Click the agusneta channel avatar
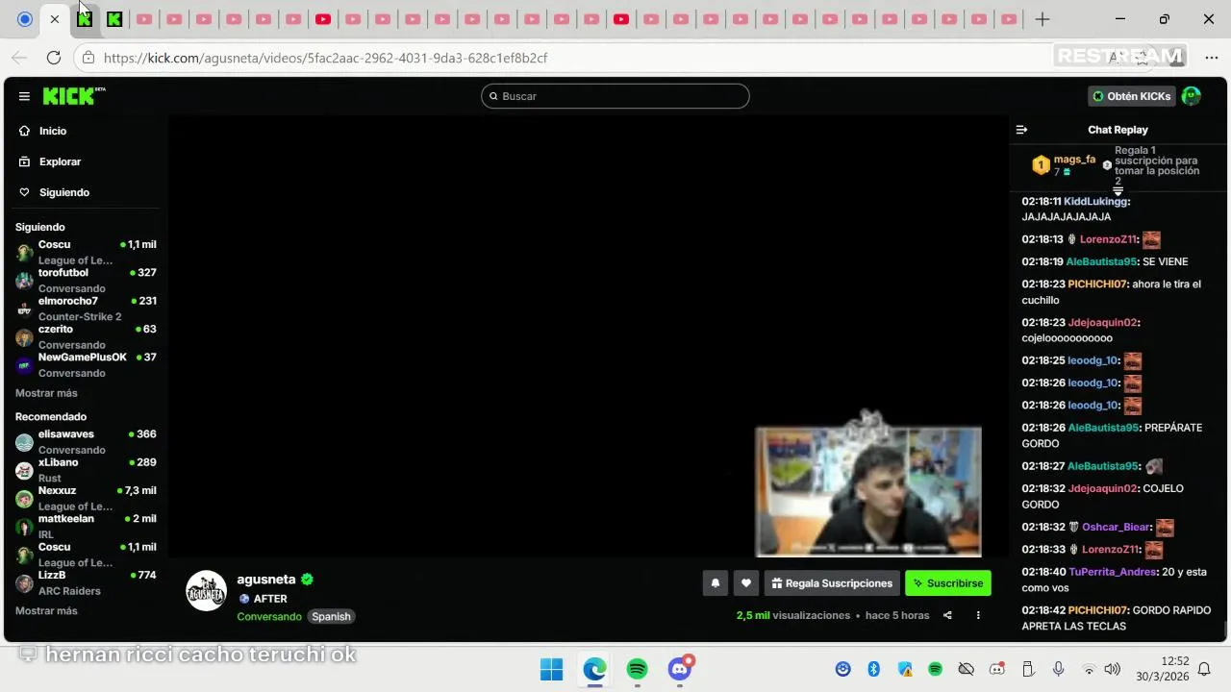1231x692 pixels. coord(206,591)
